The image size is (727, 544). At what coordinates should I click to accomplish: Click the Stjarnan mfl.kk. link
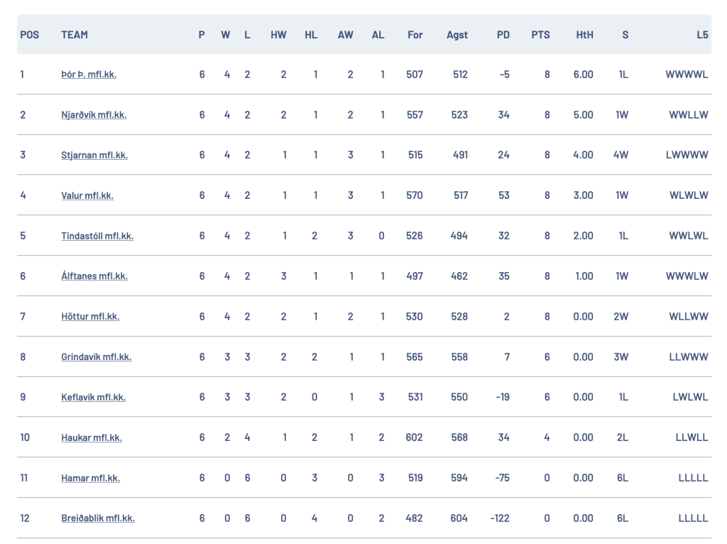tap(94, 155)
